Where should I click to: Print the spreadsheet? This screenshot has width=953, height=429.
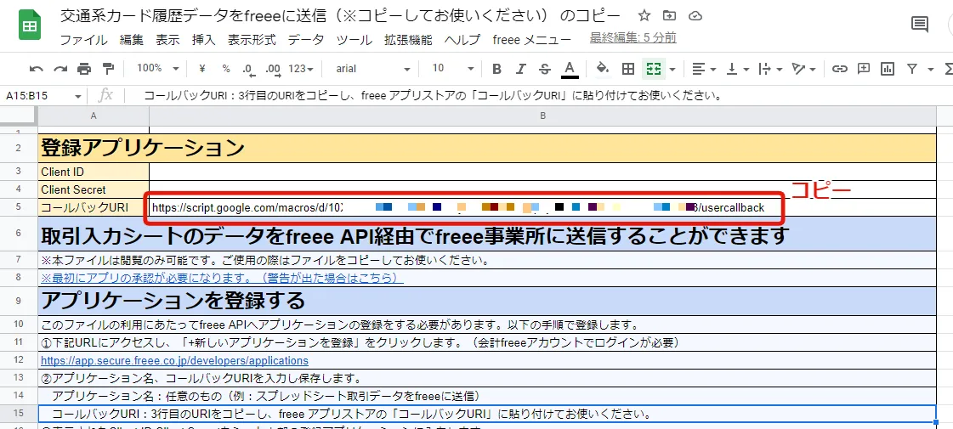click(x=84, y=69)
